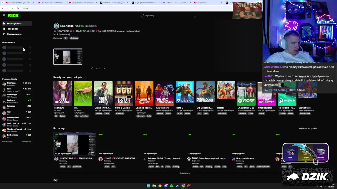
Task: Open Discord from taskbar
Action: point(166,186)
